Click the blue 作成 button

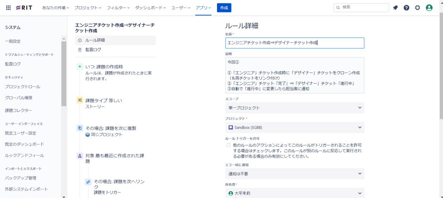point(224,8)
